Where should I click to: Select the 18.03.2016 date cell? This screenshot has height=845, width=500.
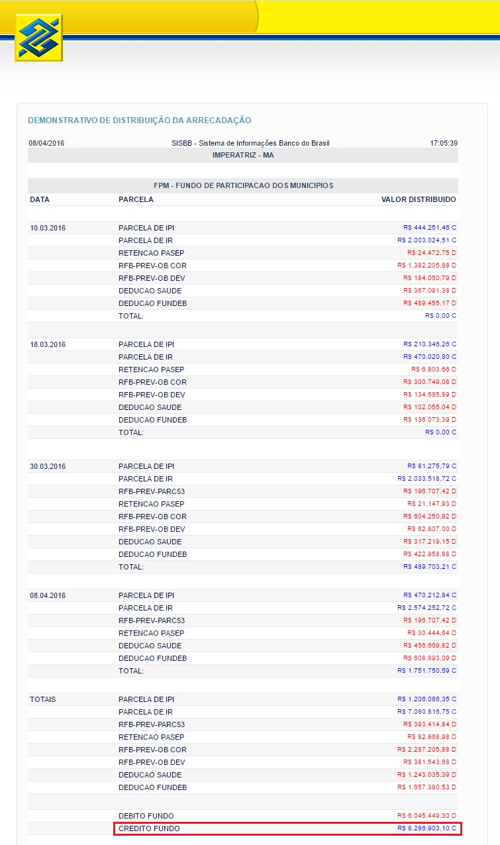(x=48, y=344)
